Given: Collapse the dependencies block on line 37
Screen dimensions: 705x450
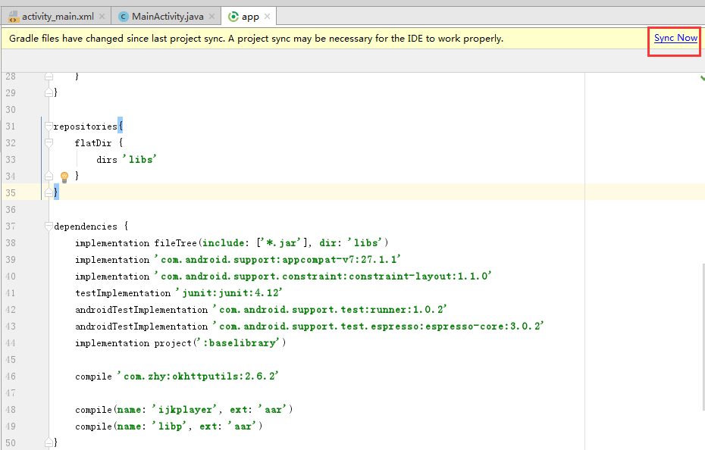Looking at the screenshot, I should pos(49,226).
